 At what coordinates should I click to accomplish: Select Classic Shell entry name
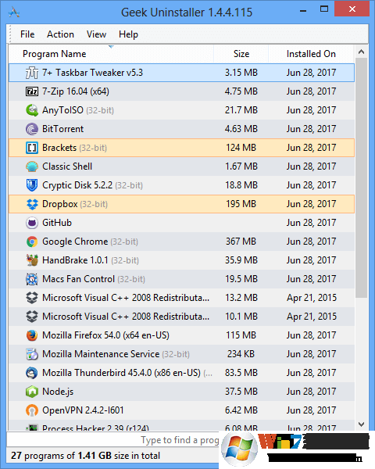tap(67, 166)
